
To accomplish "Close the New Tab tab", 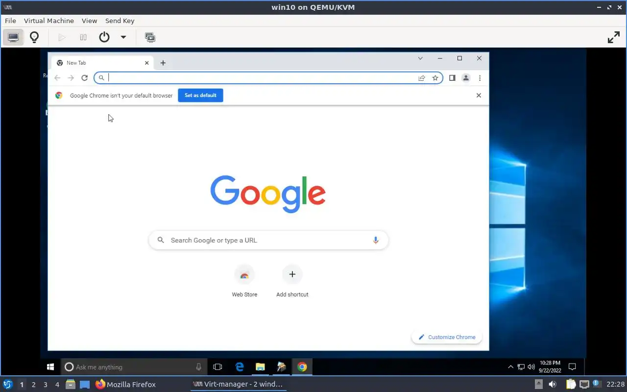I will tap(146, 63).
